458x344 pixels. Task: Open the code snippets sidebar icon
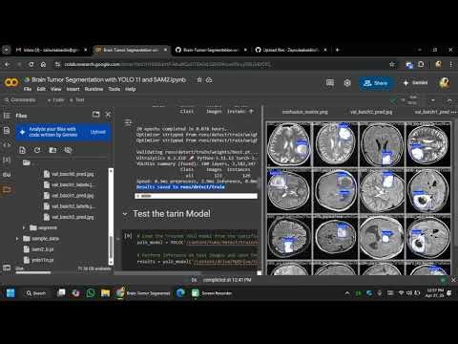(x=7, y=145)
